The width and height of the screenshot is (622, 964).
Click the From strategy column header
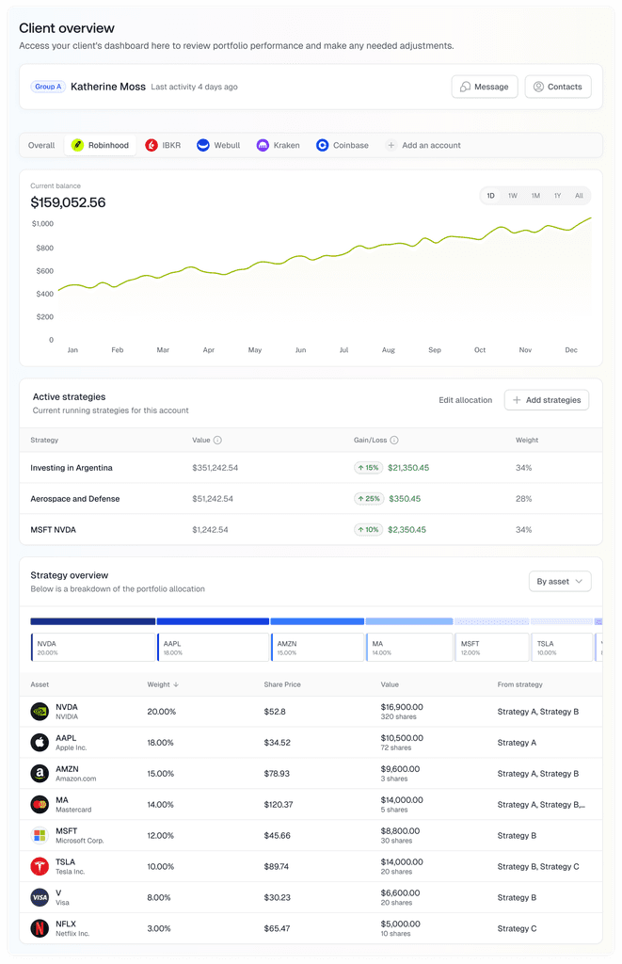[x=520, y=684]
